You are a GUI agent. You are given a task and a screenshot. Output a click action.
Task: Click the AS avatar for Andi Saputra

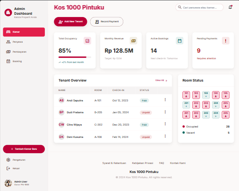point(61,100)
